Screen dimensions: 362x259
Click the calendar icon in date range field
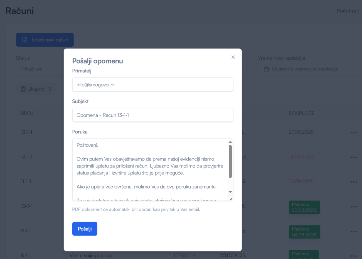[266, 69]
